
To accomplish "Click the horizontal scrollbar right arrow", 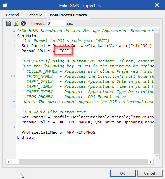I will [x=151, y=162].
